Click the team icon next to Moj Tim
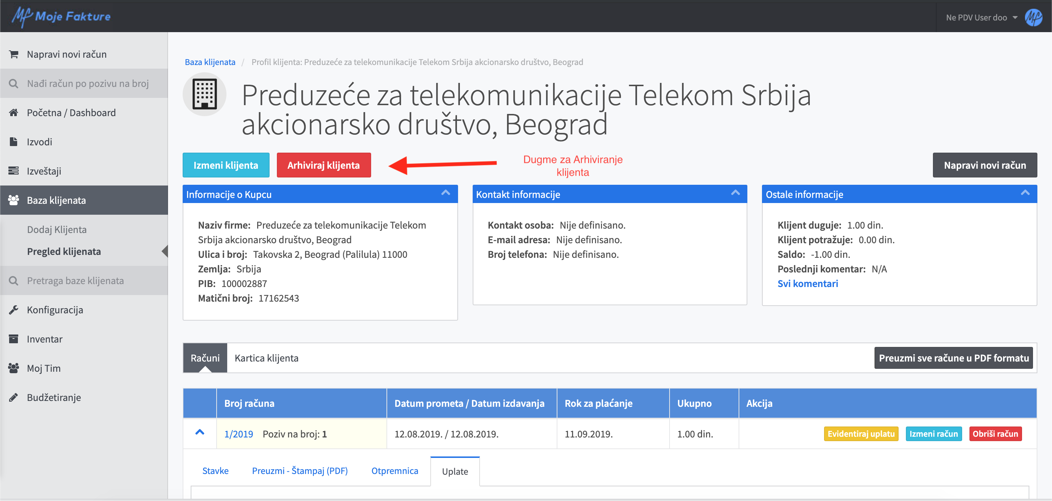Image resolution: width=1052 pixels, height=501 pixels. (x=14, y=368)
